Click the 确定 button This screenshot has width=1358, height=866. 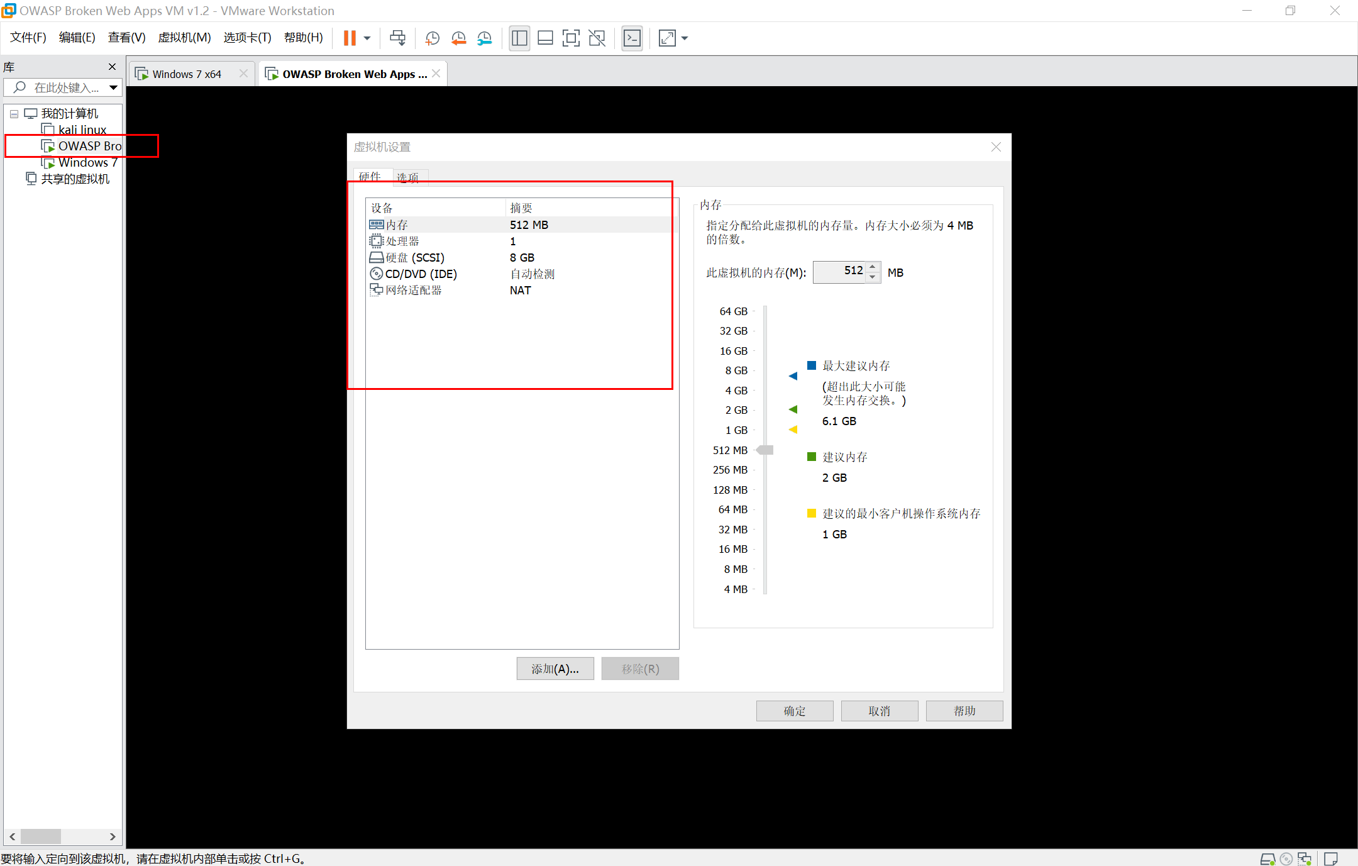(x=794, y=711)
